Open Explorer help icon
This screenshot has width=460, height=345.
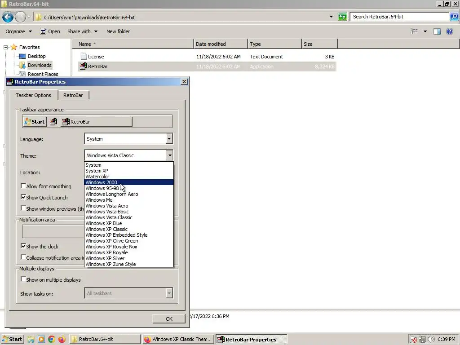click(x=449, y=31)
